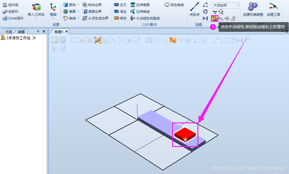Click minimum distance icon in view toolbar
This screenshot has width=289, height=174.
point(240,40)
